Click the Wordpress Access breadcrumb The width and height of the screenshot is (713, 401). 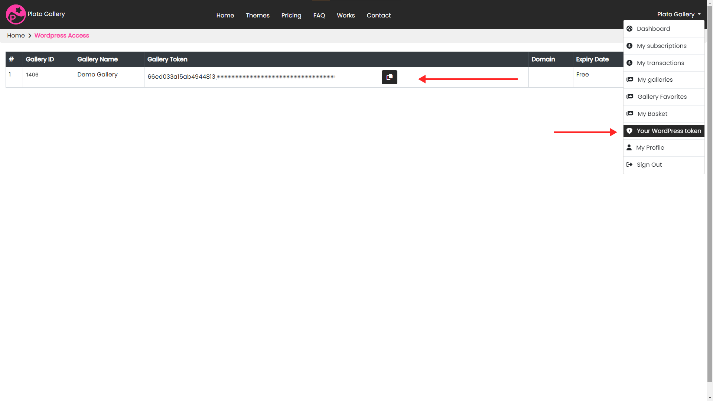pos(62,35)
